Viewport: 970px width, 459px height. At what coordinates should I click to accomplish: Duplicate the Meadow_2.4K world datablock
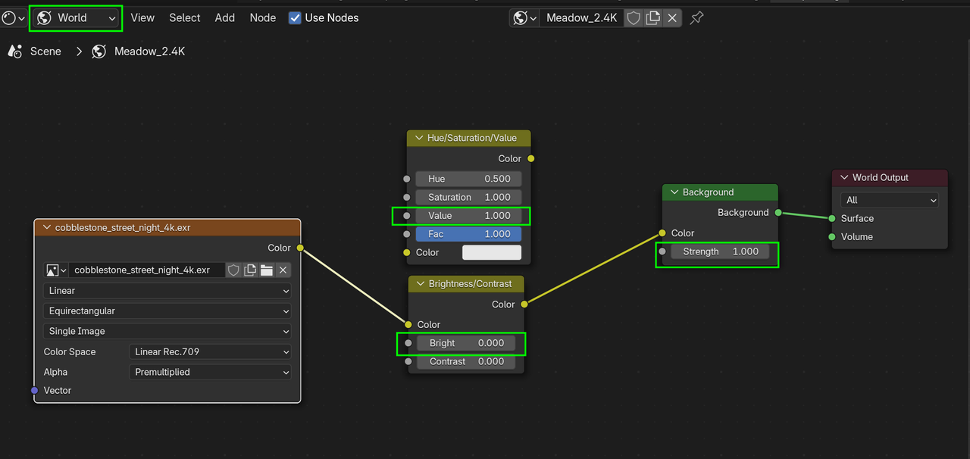pyautogui.click(x=652, y=17)
